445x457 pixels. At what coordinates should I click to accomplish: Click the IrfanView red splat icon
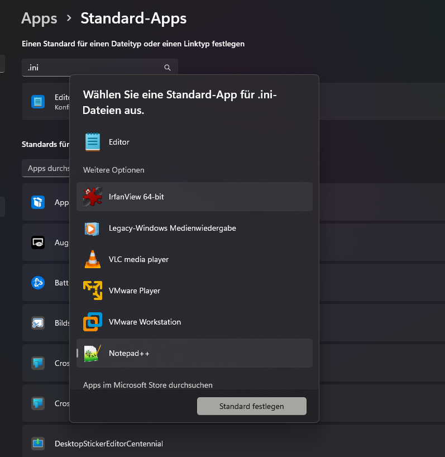click(93, 197)
